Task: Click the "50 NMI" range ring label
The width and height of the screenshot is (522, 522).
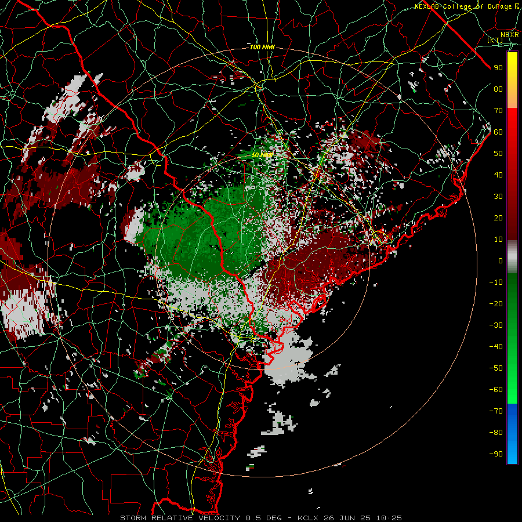Action: 262,155
